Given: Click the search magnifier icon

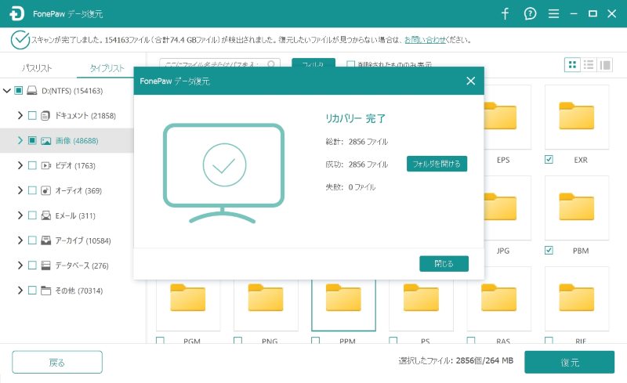Looking at the screenshot, I should click(271, 64).
